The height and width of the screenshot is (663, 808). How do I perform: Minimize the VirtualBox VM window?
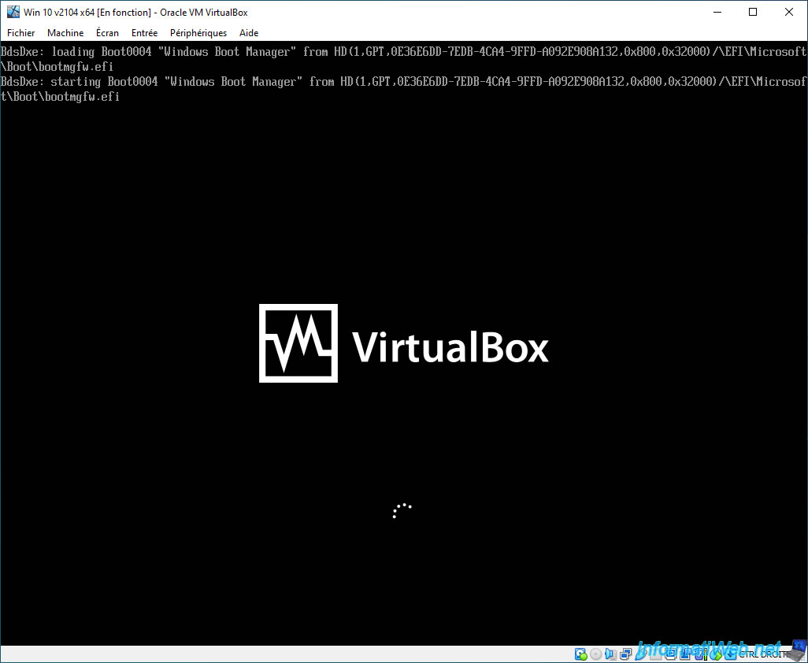717,12
